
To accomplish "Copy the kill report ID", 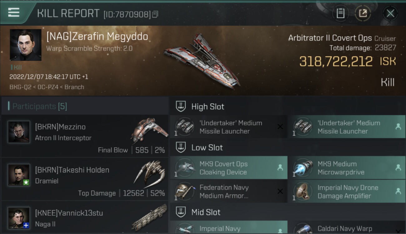I will pos(155,14).
